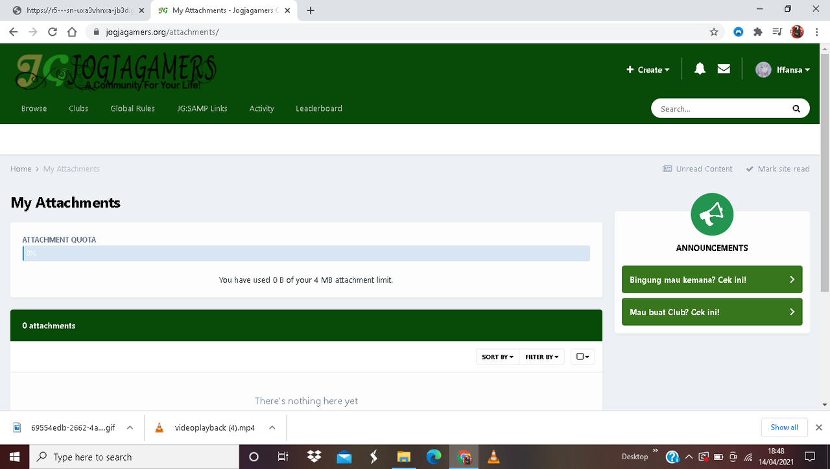
Task: Open the Sort By dropdown
Action: [x=497, y=357]
